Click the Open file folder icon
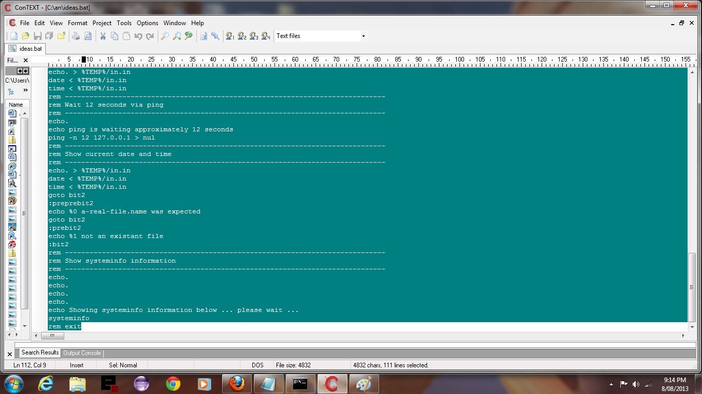The image size is (702, 394). pyautogui.click(x=26, y=36)
